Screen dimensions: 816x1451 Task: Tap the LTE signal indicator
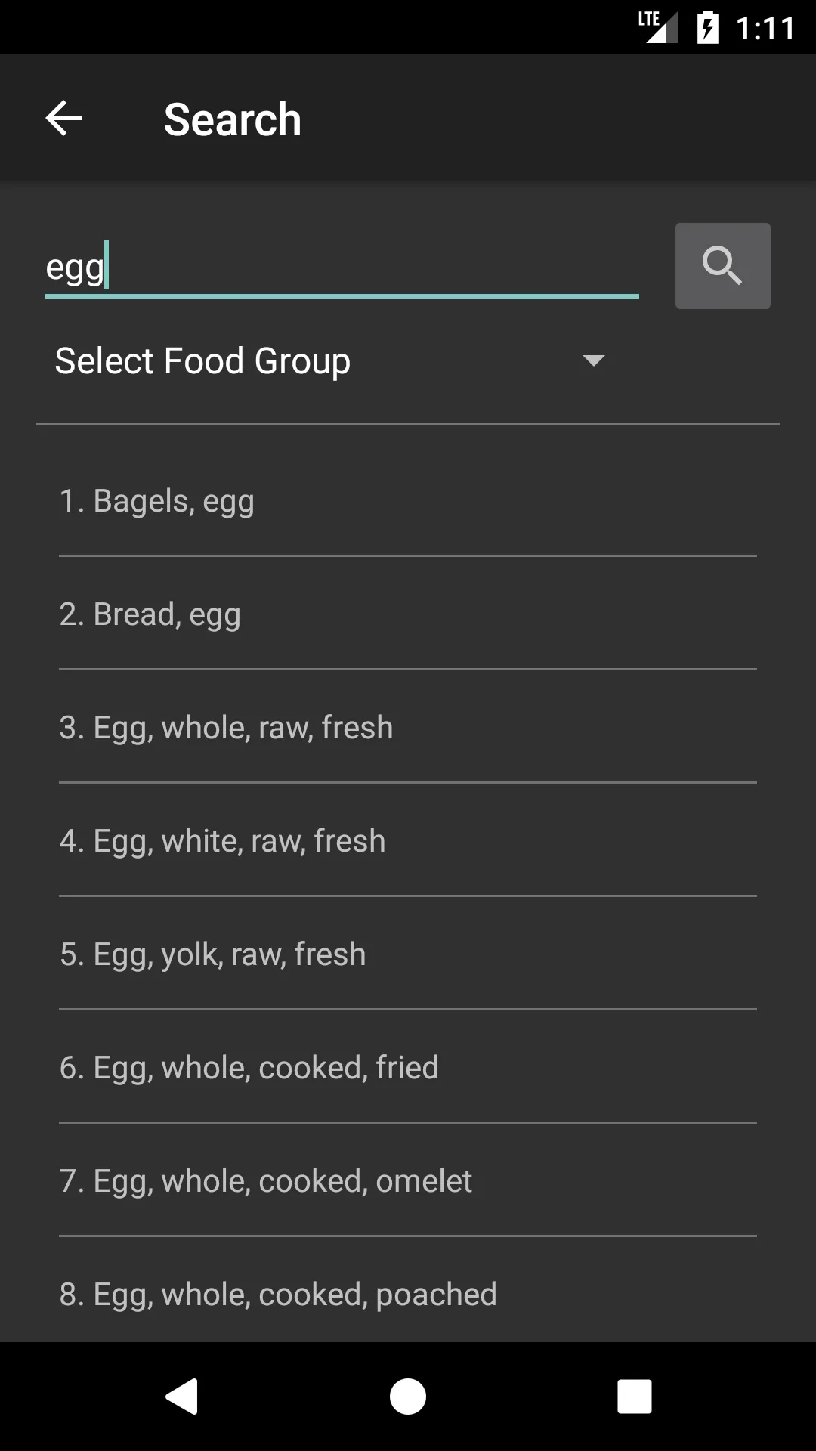tap(657, 26)
